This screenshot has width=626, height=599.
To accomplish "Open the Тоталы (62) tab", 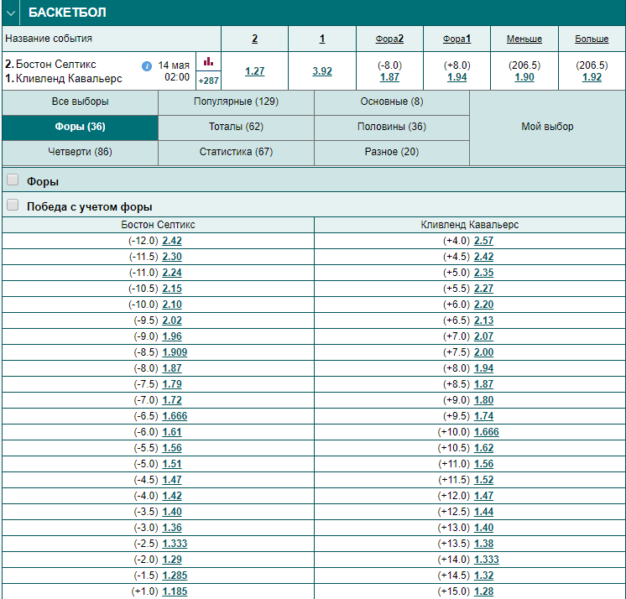I will coord(236,127).
